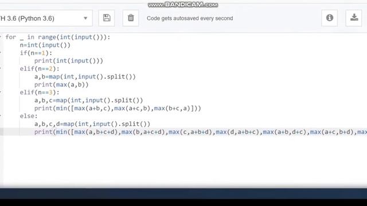Collapse the fold arrow beside 'elif(n==3):'
Viewport: 367px width, 206px height.
(x=1, y=92)
